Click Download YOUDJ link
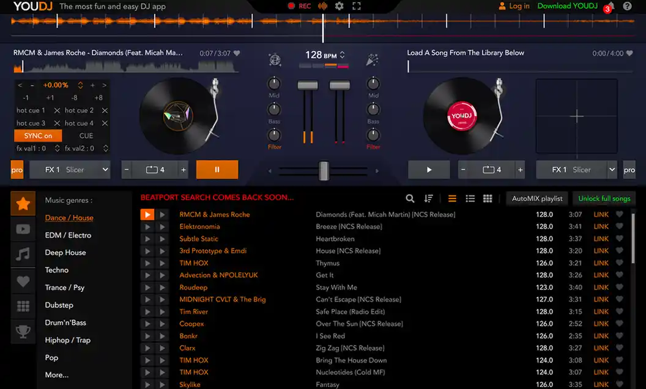This screenshot has height=389, width=646. 567,5
